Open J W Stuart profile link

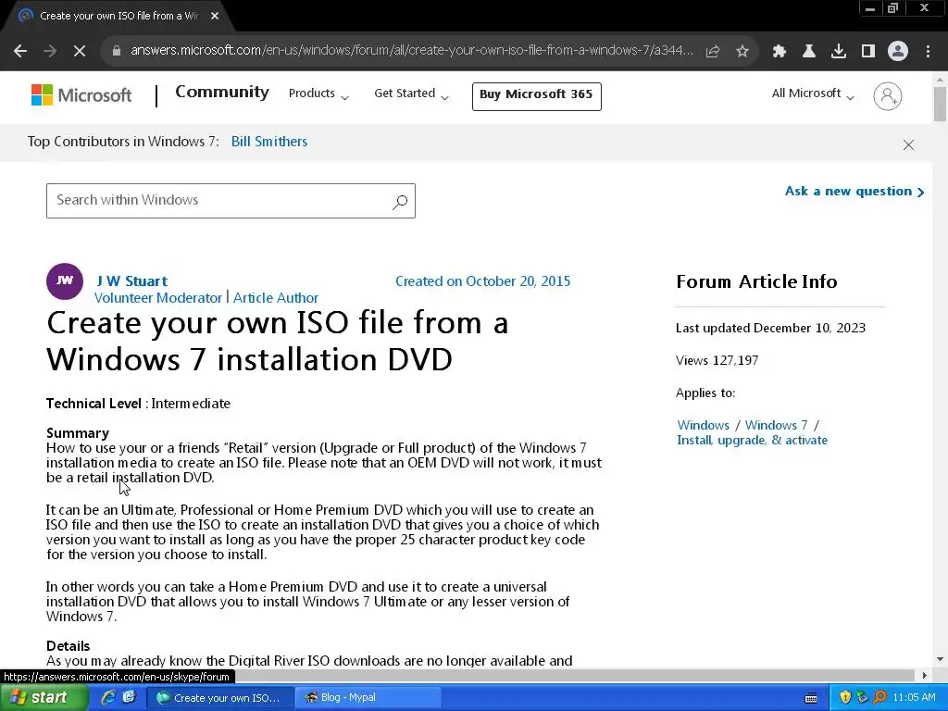tap(131, 281)
